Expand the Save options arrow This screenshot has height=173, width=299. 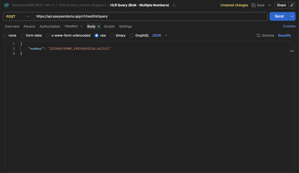click(269, 5)
